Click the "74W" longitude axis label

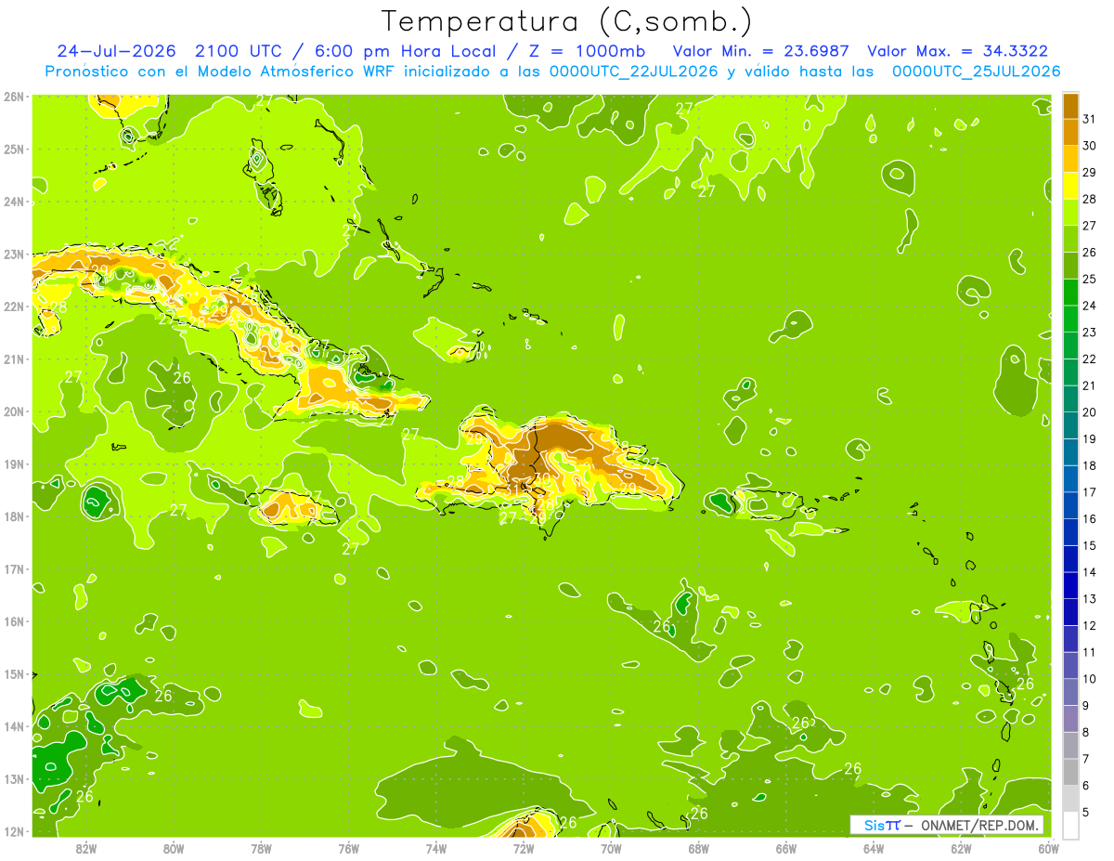(436, 849)
